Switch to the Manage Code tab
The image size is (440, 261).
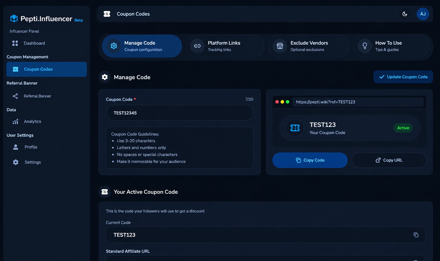[x=142, y=46]
